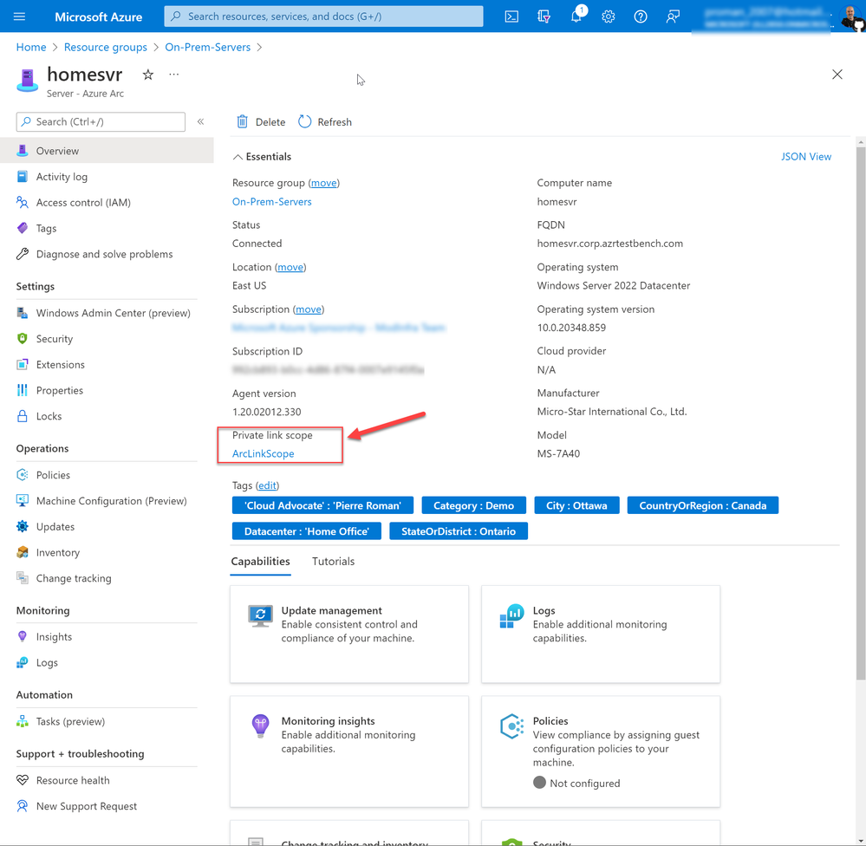Select the Capabilities tab
866x846 pixels.
click(x=260, y=562)
